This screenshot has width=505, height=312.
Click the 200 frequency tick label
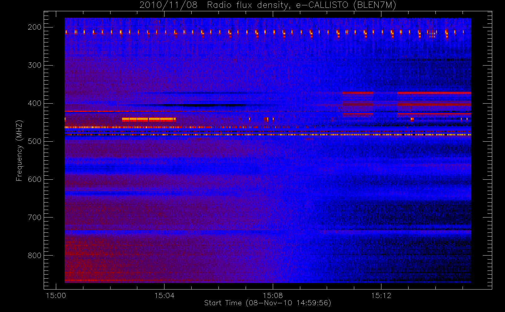[35, 27]
